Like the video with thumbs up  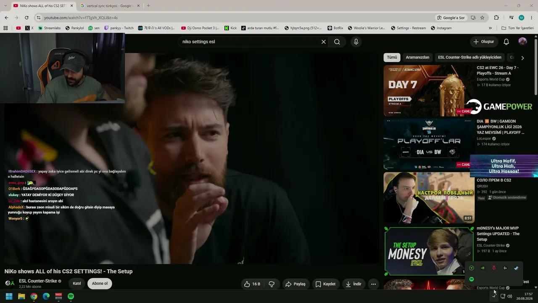pos(252,284)
